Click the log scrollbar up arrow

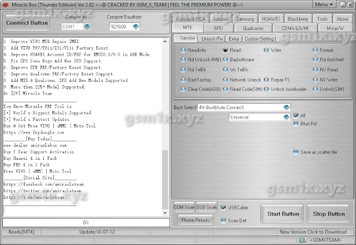click(165, 41)
